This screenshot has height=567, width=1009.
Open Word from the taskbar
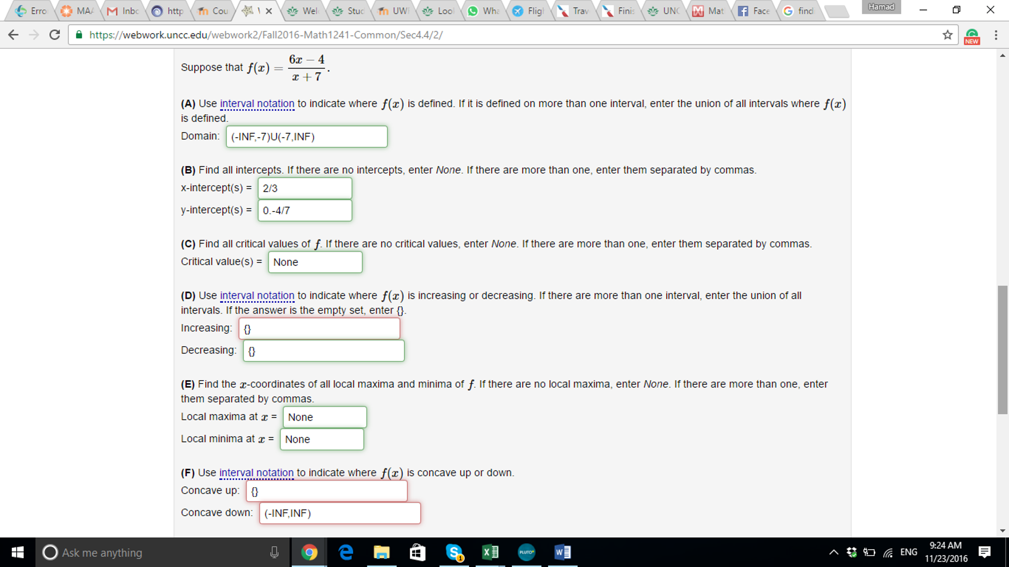coord(562,552)
